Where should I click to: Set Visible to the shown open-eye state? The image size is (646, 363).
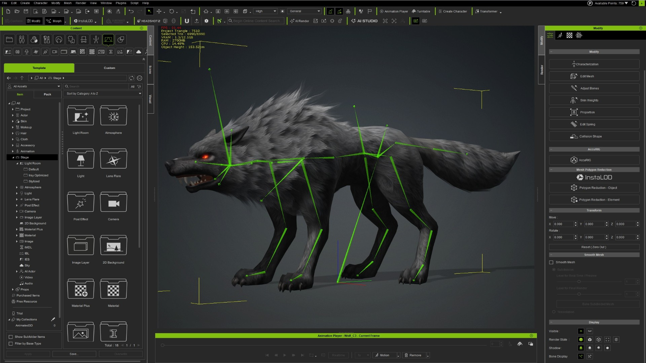tap(581, 331)
